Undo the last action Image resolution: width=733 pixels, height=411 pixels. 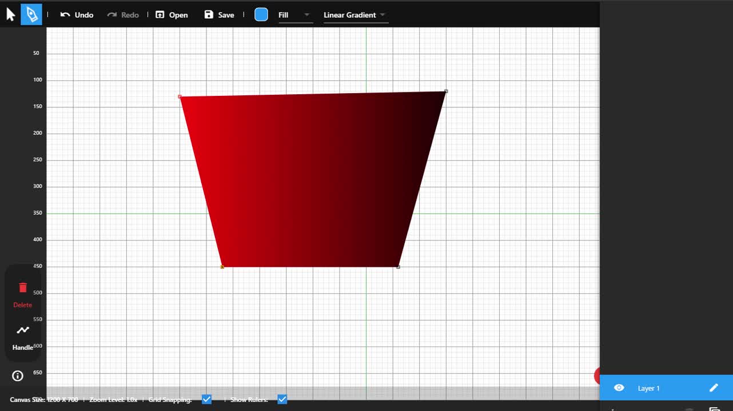(77, 15)
